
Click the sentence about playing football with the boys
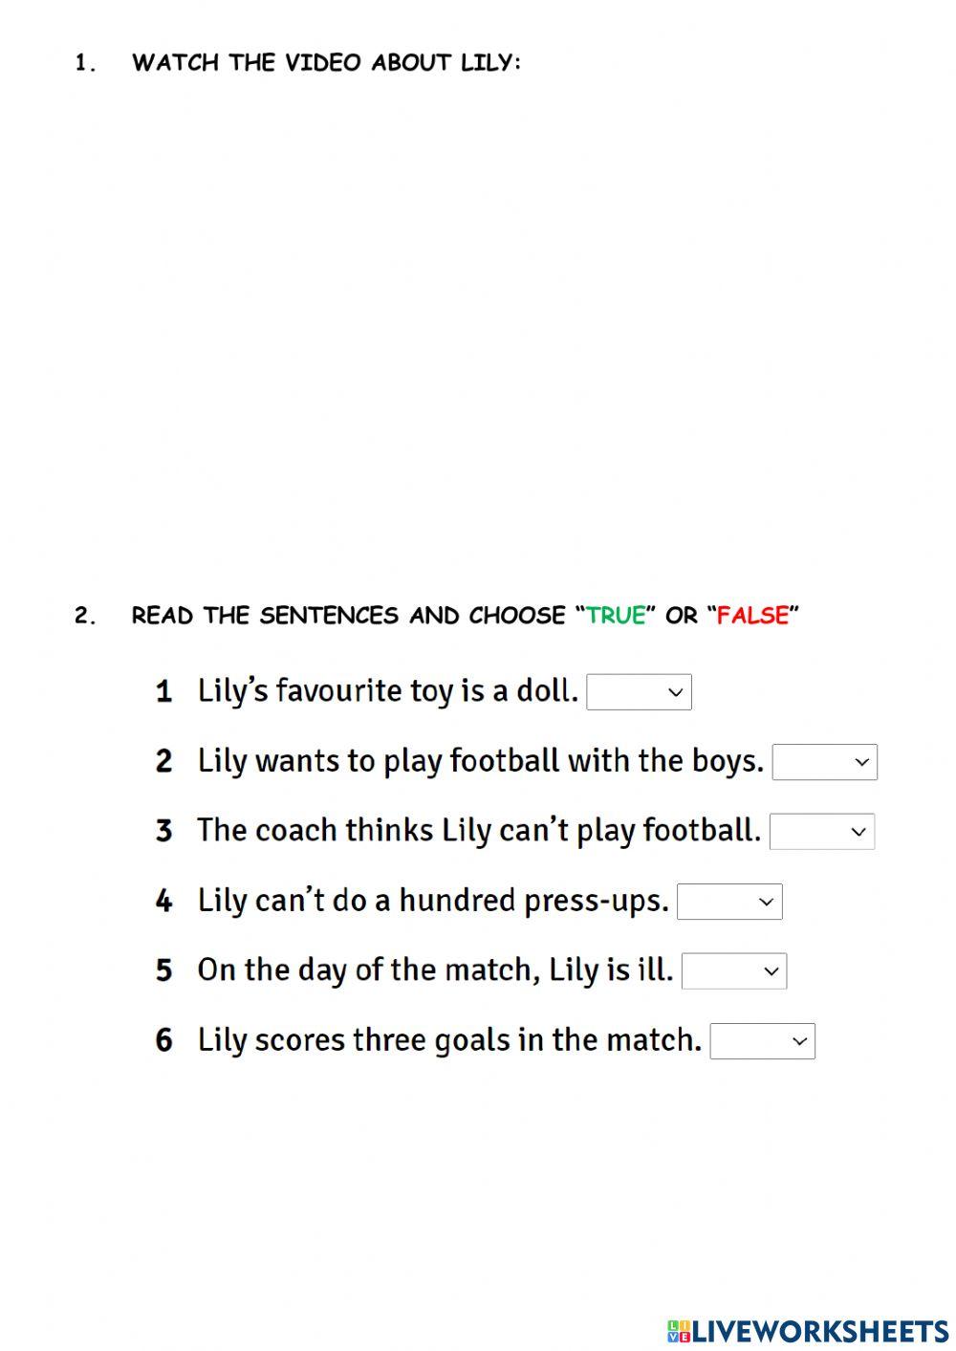coord(480,761)
